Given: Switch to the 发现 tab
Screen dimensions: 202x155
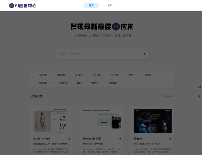Looking at the screenshot, I should [x=110, y=6].
